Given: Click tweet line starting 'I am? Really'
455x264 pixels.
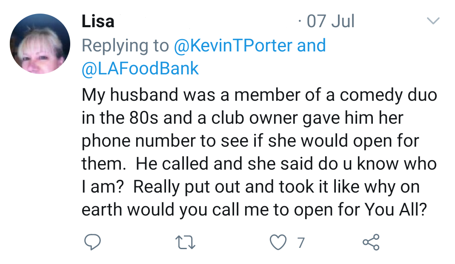Looking at the screenshot, I should [x=250, y=187].
